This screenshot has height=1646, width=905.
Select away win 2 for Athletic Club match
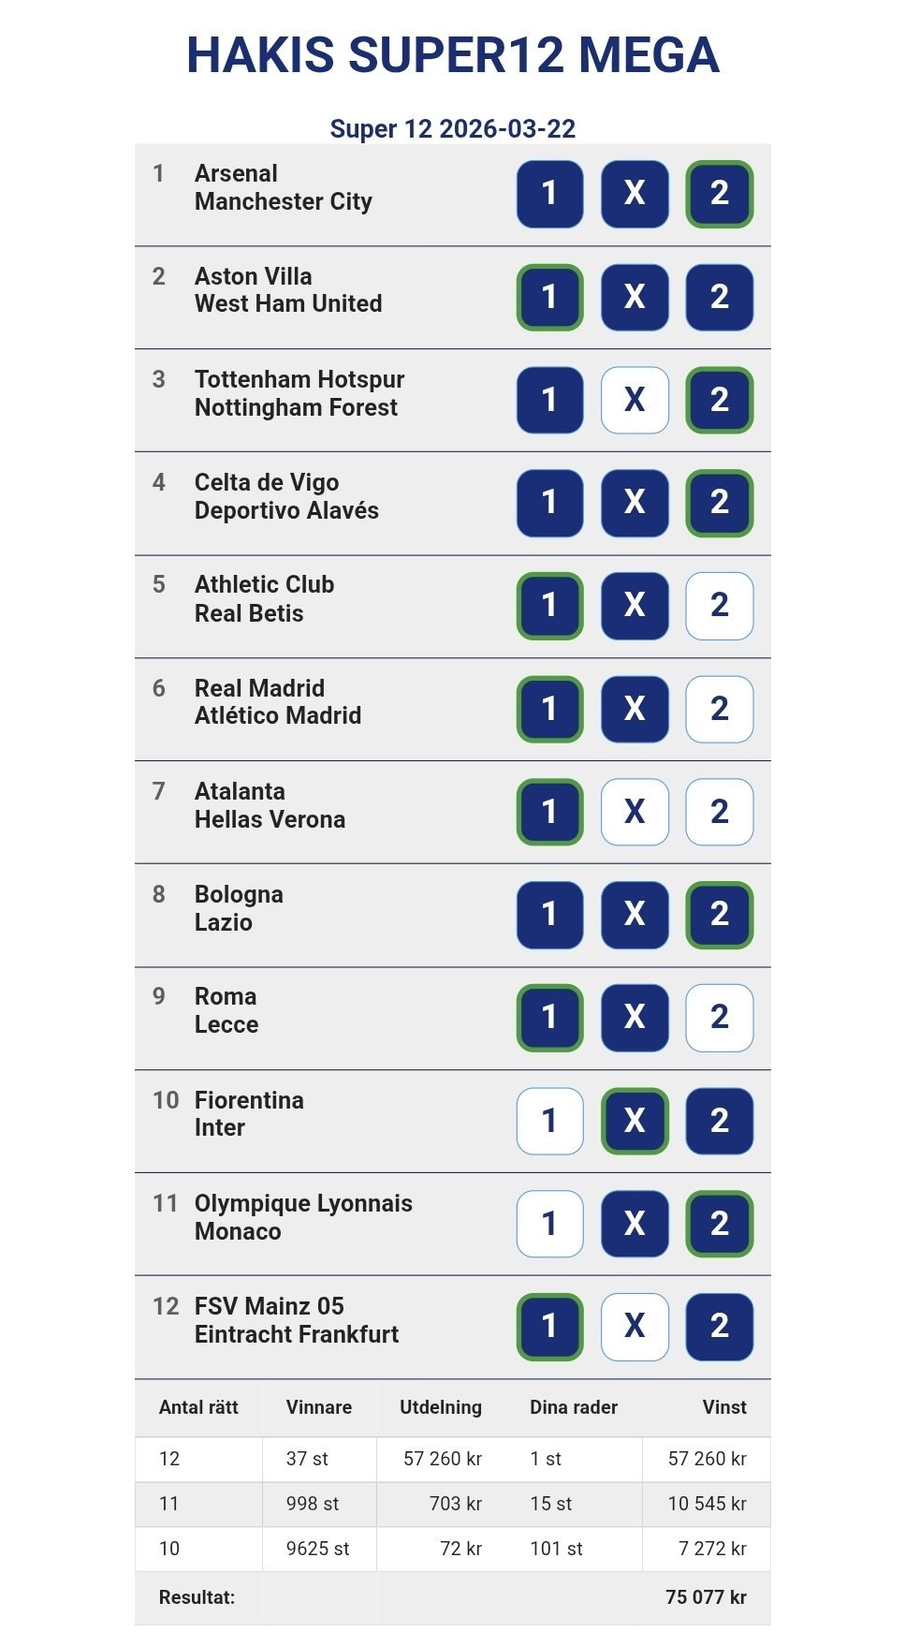[x=719, y=606]
